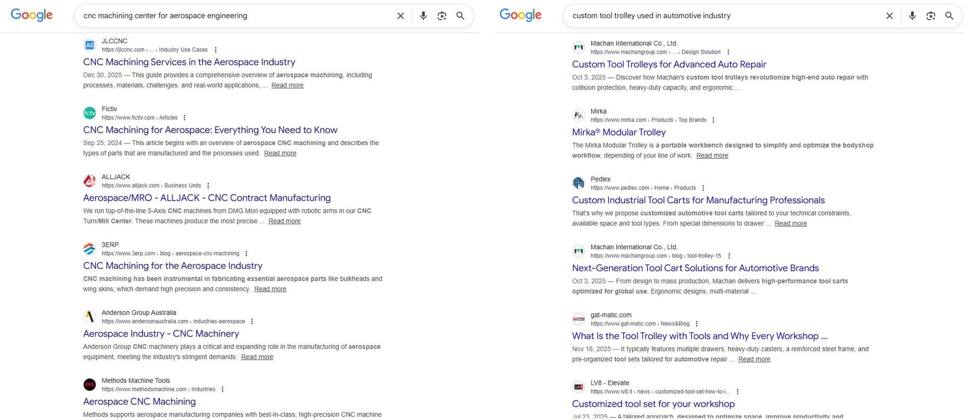Open 'Aerospace Industry - CNC Machinery' result

coord(161,334)
